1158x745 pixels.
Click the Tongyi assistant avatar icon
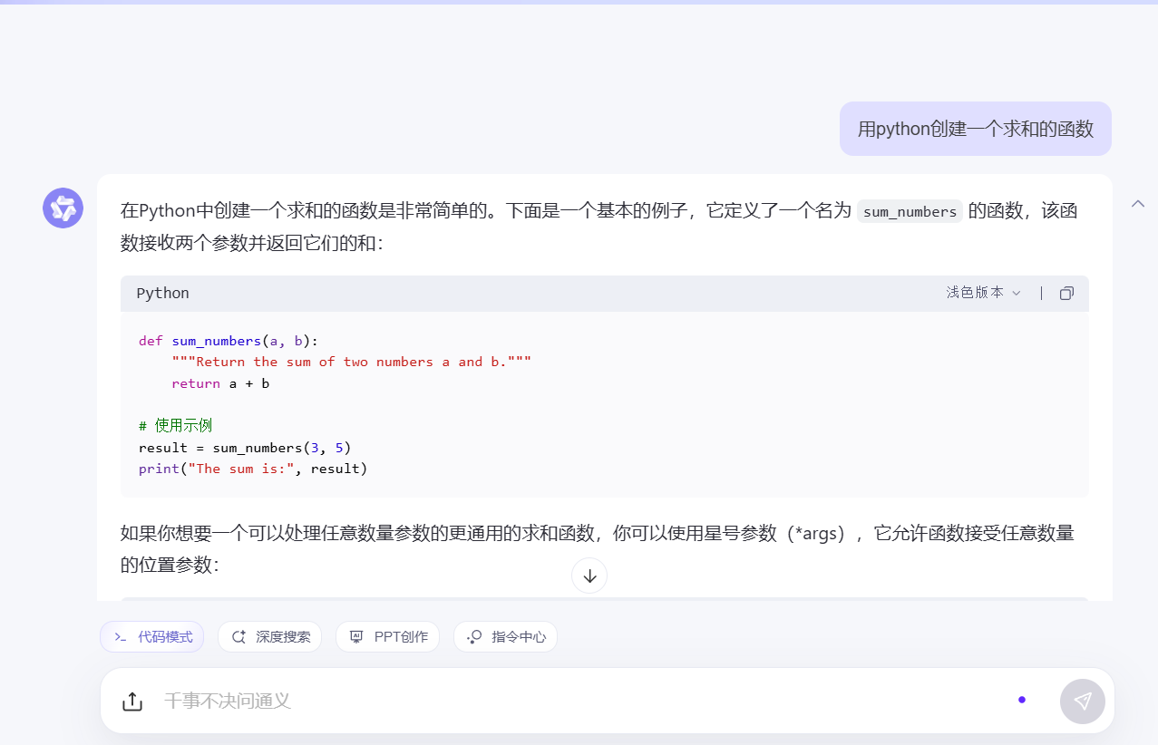tap(63, 208)
